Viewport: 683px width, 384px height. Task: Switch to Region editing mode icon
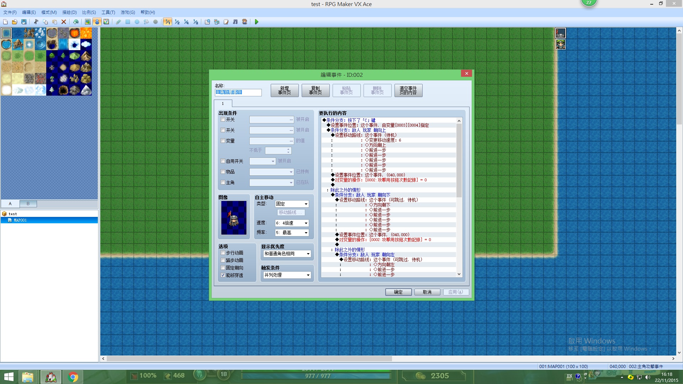point(106,22)
